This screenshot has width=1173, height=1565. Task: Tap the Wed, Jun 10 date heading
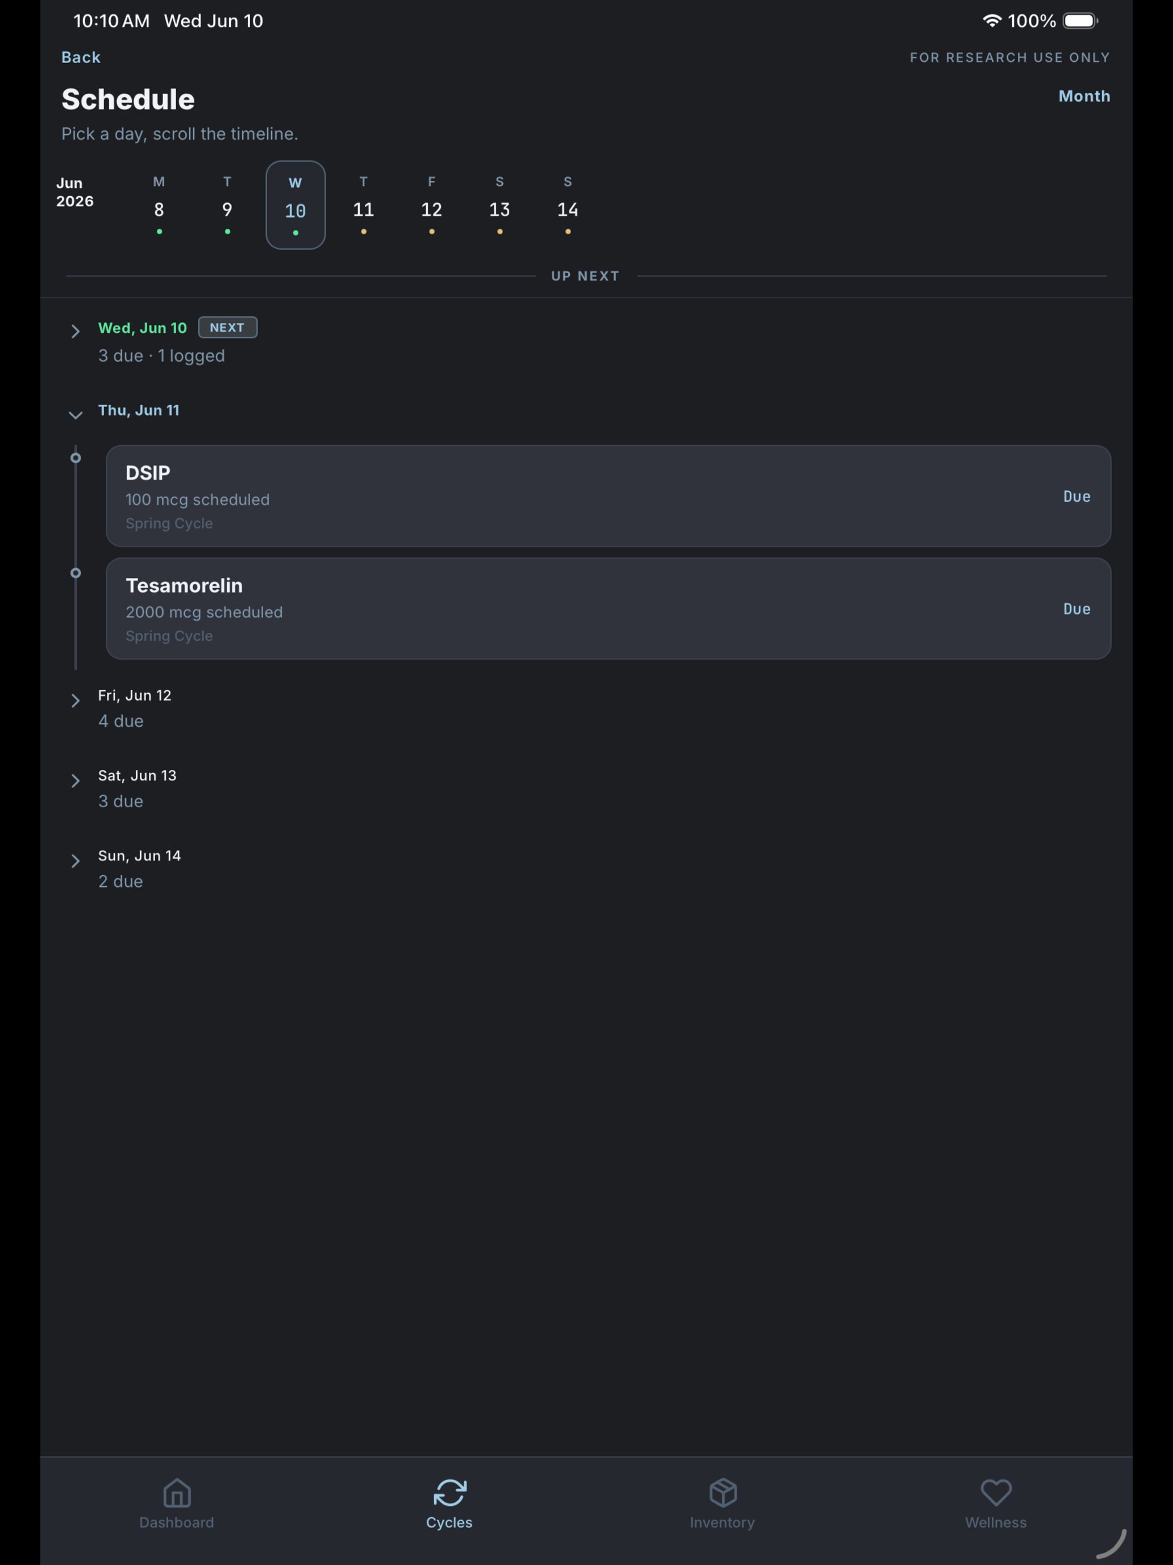click(x=143, y=328)
